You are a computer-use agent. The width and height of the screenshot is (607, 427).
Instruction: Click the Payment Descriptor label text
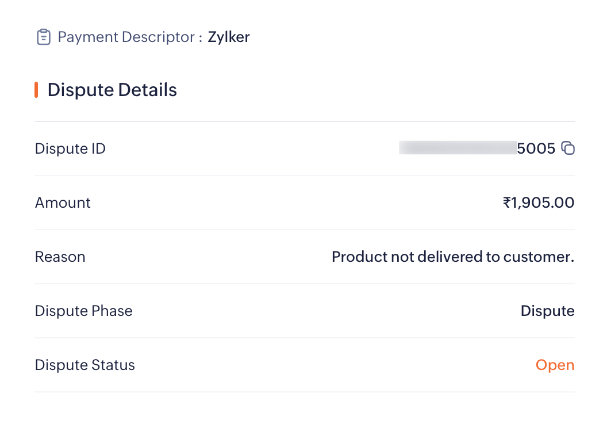pyautogui.click(x=126, y=37)
